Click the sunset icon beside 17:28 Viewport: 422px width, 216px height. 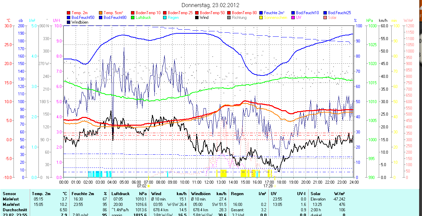275,186
